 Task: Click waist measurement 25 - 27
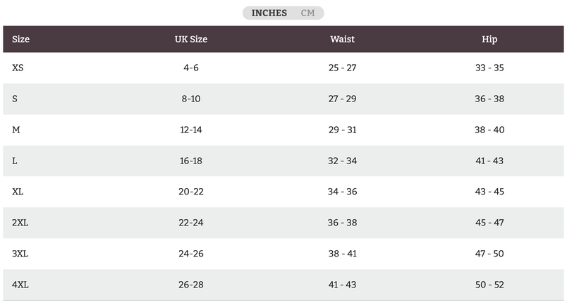tap(343, 68)
